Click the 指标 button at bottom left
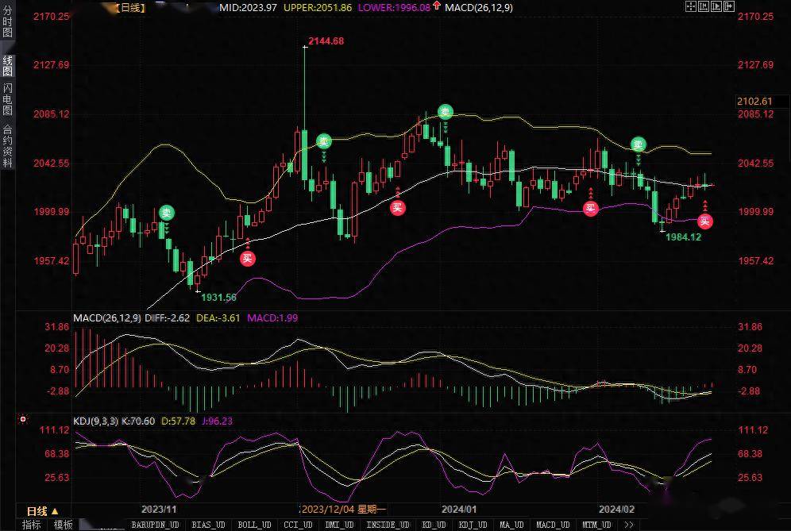The width and height of the screenshot is (791, 531). pyautogui.click(x=32, y=525)
